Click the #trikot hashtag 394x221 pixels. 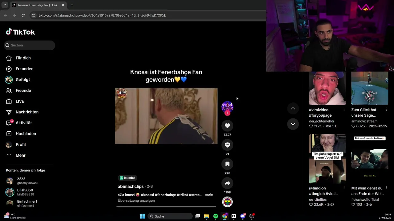coord(182,195)
